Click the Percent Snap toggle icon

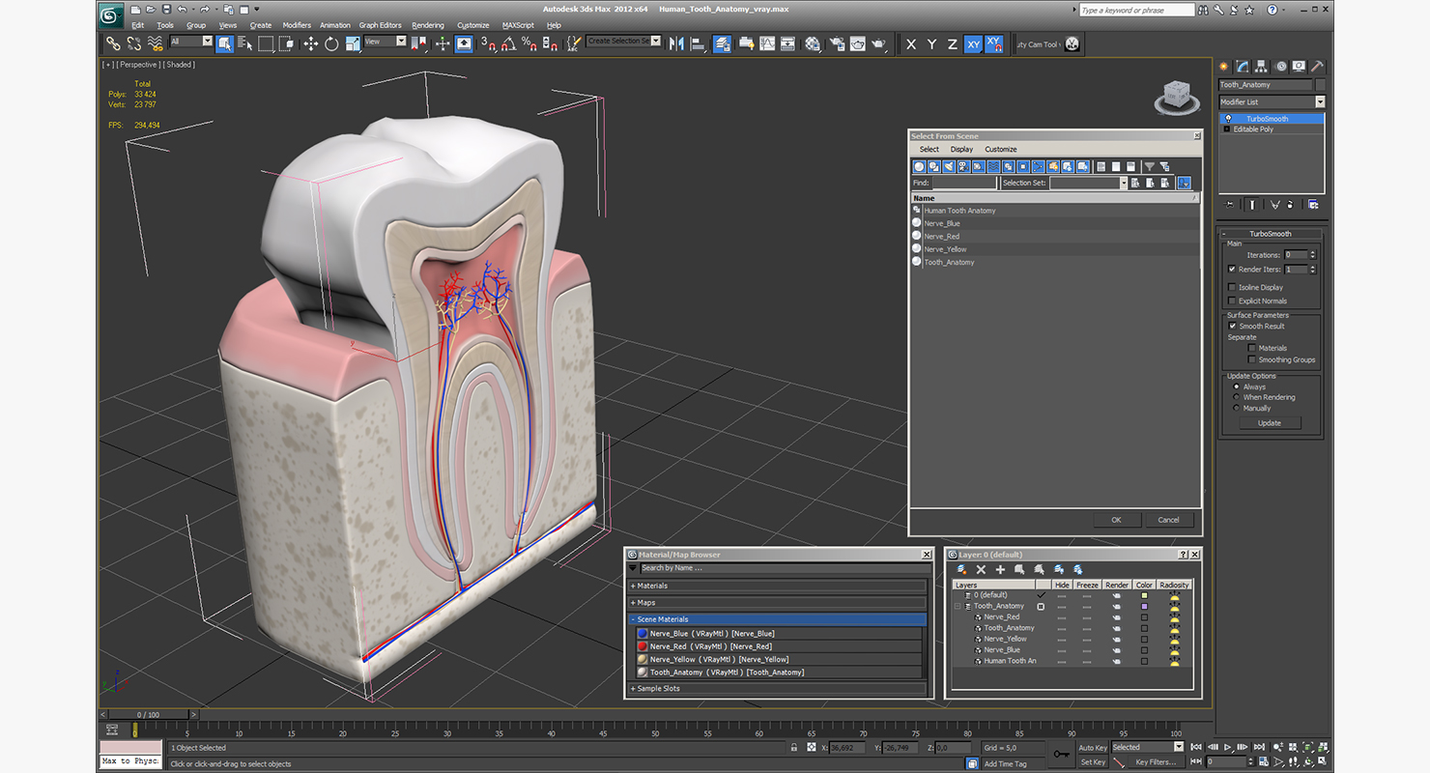coord(529,43)
